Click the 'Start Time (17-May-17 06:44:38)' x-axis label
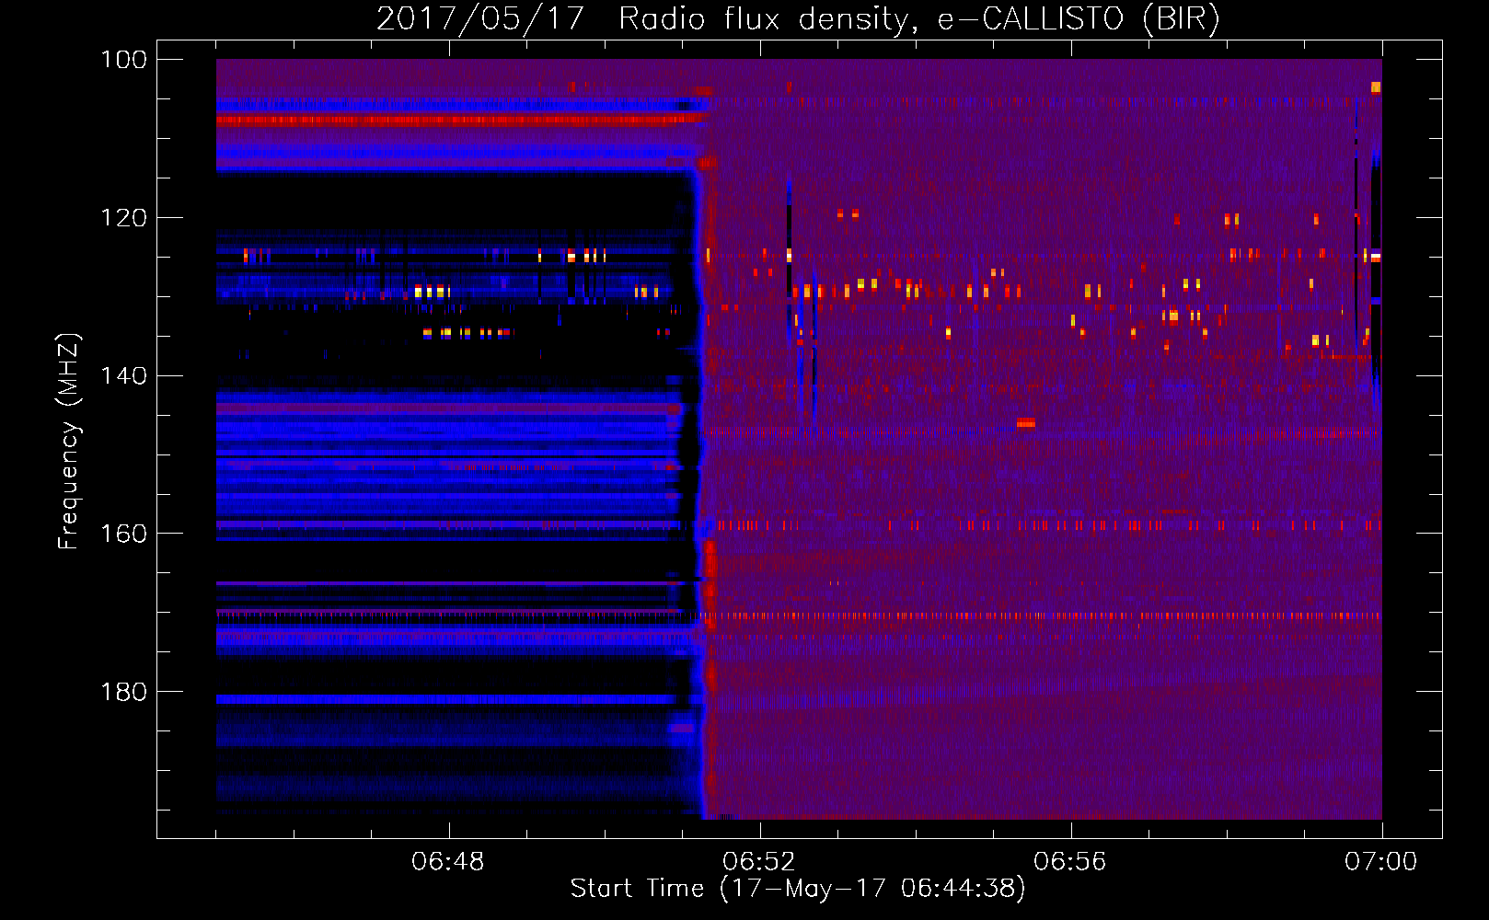Viewport: 1489px width, 920px height. coord(798,889)
